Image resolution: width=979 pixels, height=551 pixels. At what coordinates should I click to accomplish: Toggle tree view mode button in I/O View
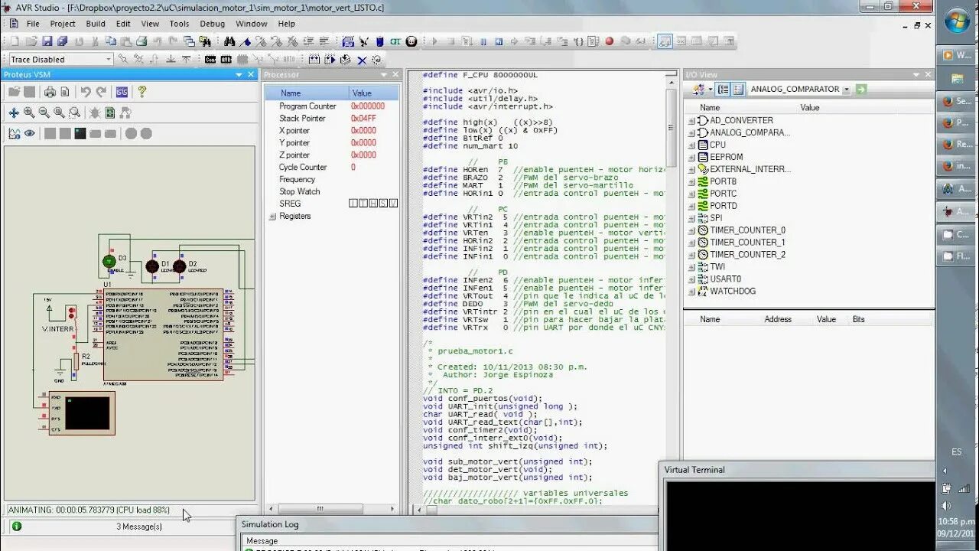(x=723, y=89)
